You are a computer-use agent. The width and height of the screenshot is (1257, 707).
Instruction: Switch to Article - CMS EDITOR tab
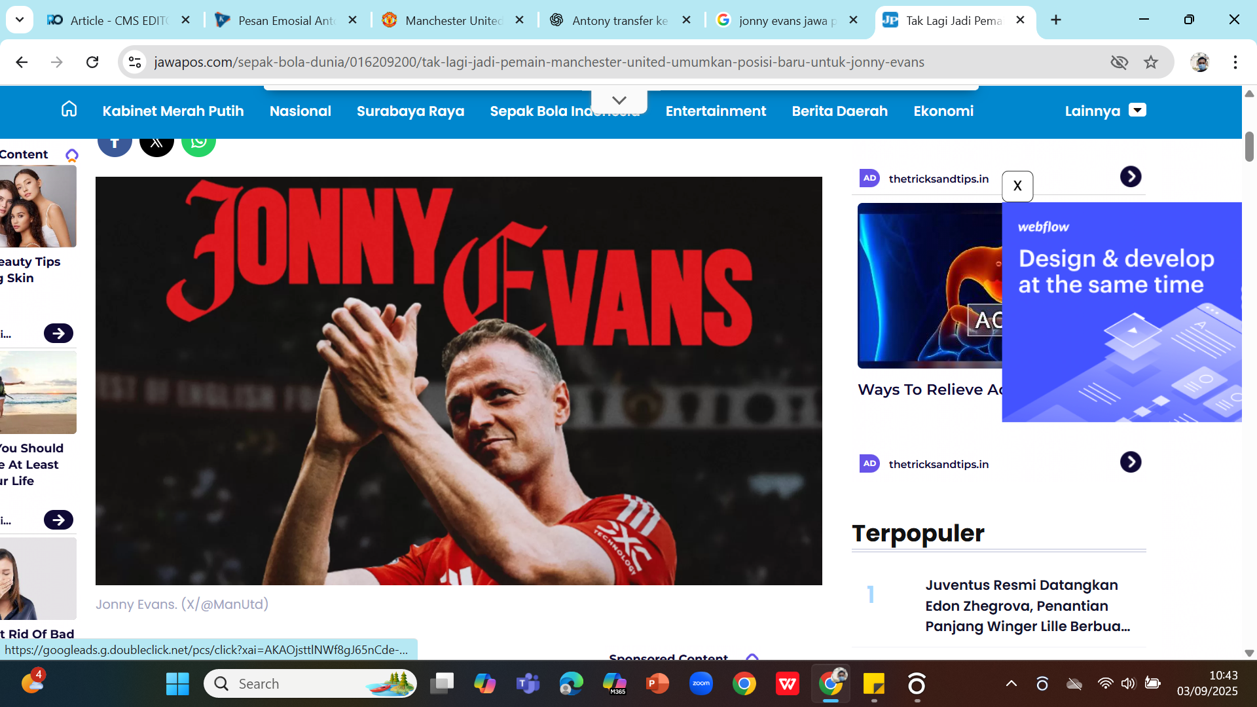[x=118, y=20]
